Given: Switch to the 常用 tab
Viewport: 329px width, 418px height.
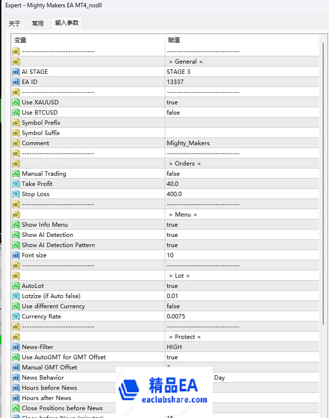Looking at the screenshot, I should [x=38, y=23].
